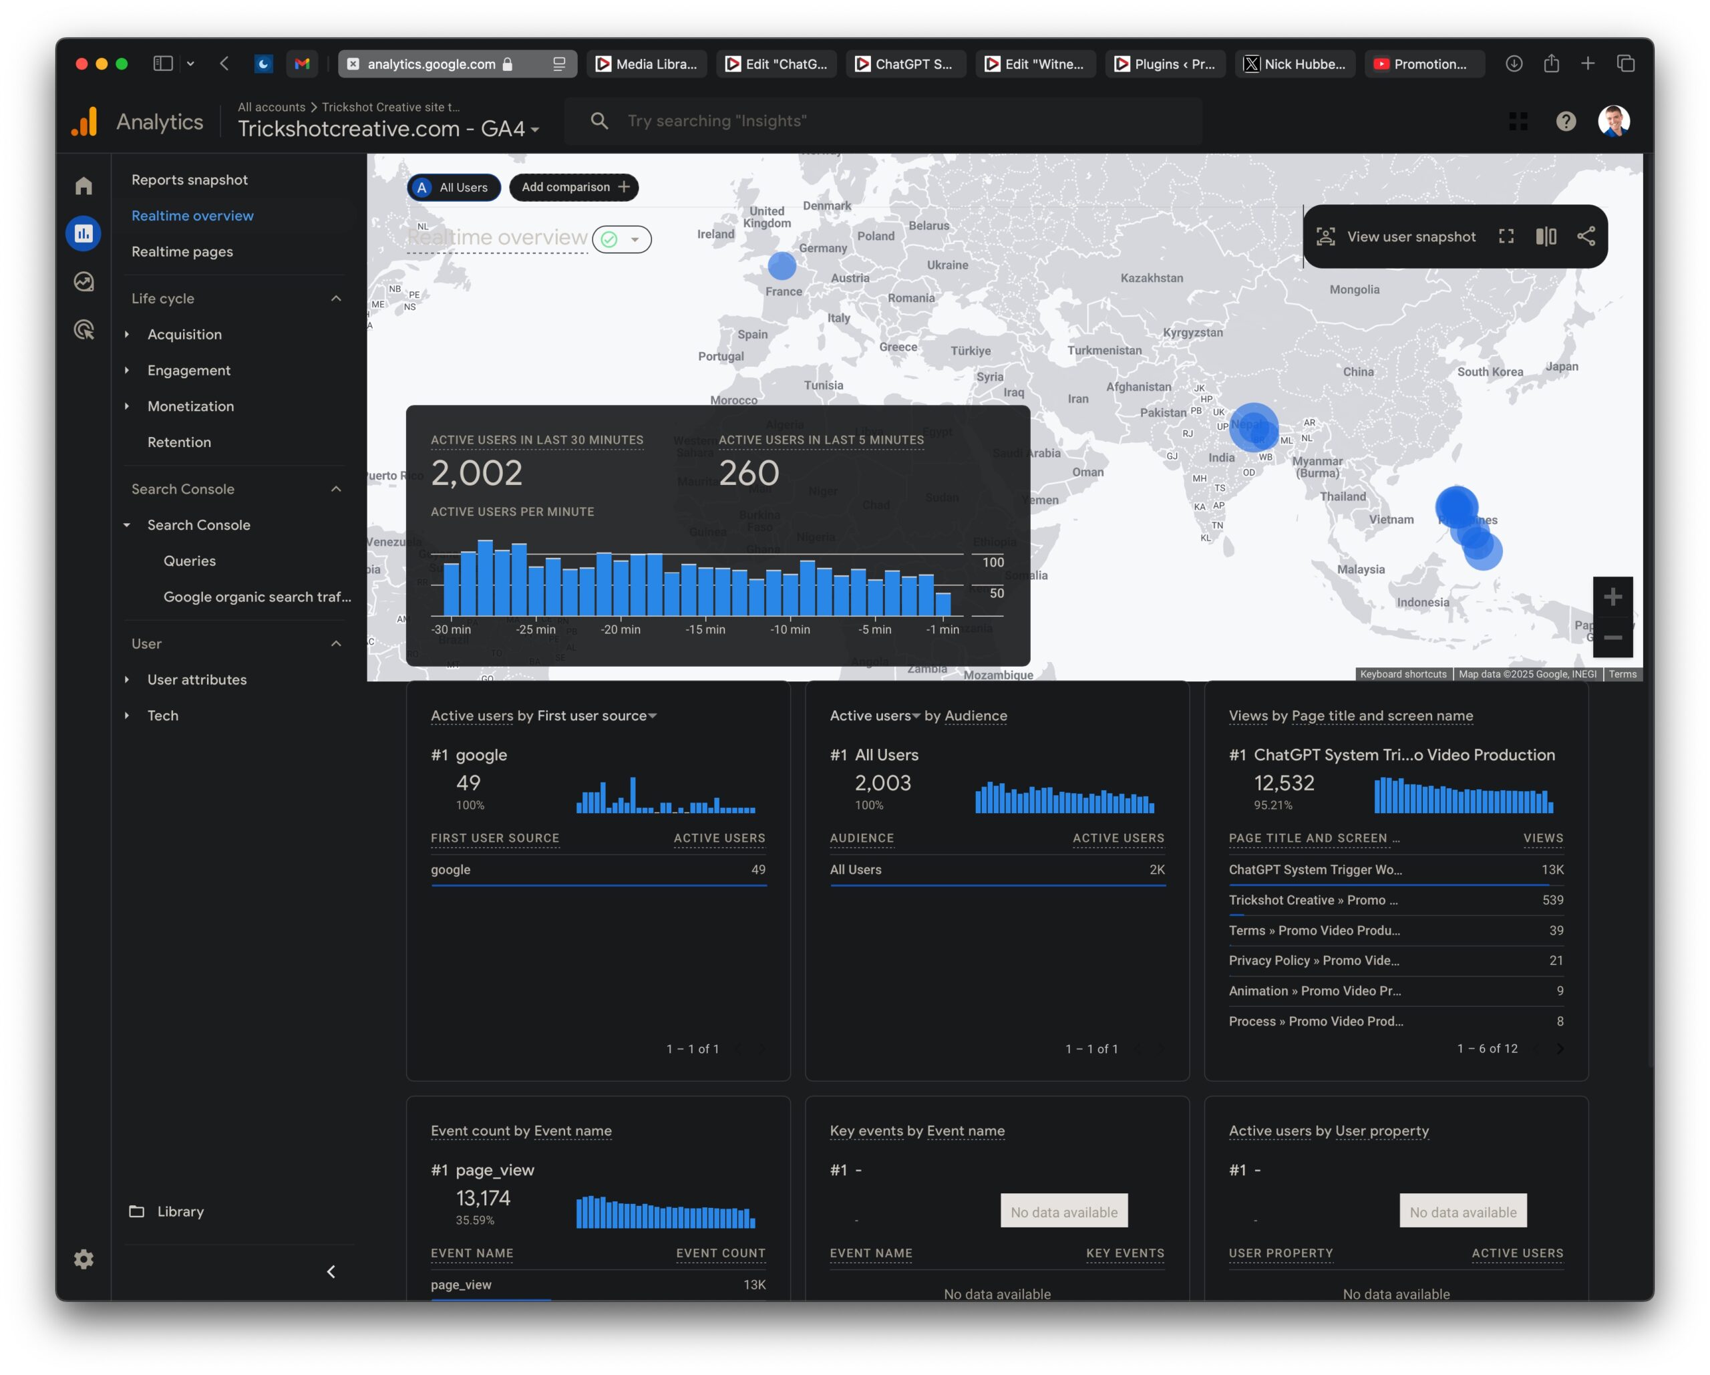Viewport: 1710px width, 1375px height.
Task: Click the Safari share icon
Action: [1552, 63]
